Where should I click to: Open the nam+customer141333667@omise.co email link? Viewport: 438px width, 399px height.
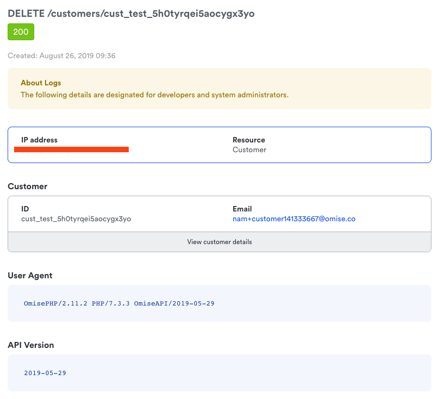294,219
